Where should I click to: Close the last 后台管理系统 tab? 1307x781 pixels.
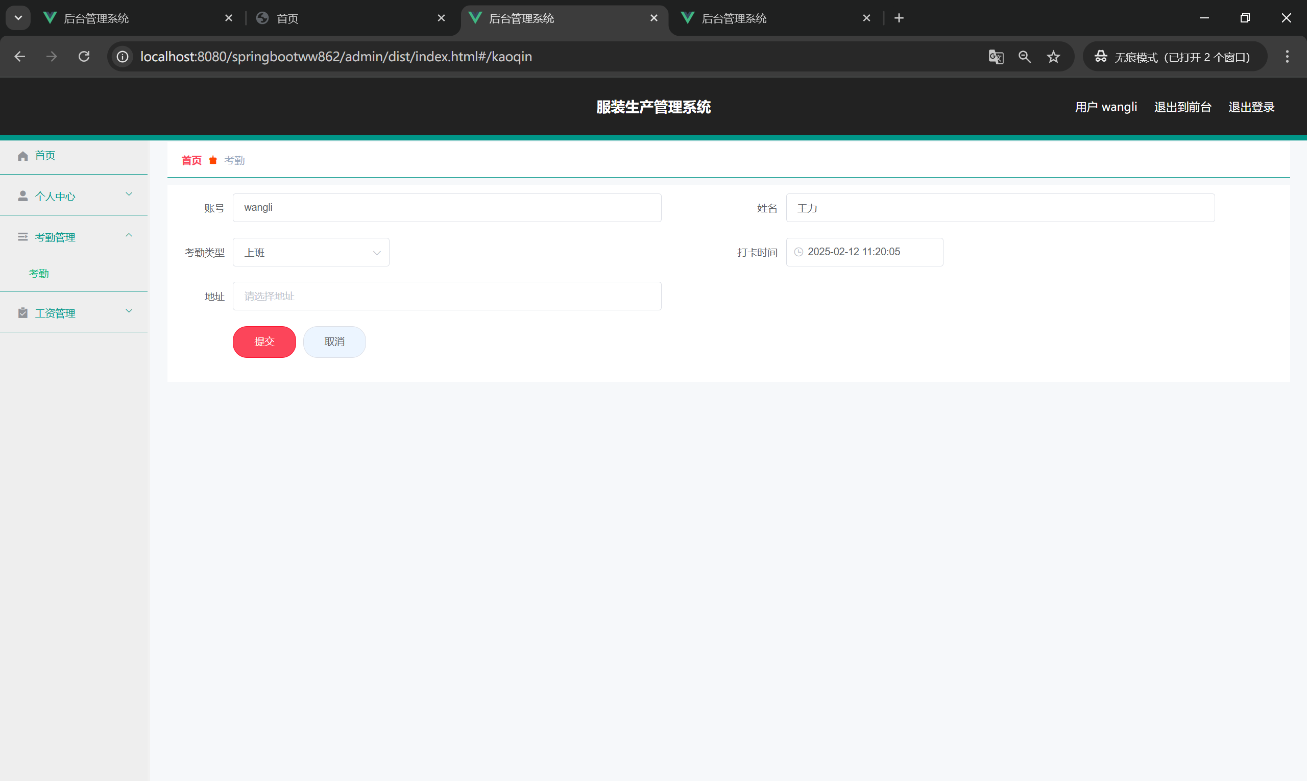867,18
